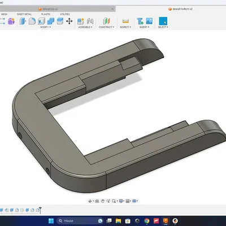Viewport: 226px width, 226px height.
Task: Create a New Component via Assemble icon
Action: point(81,21)
